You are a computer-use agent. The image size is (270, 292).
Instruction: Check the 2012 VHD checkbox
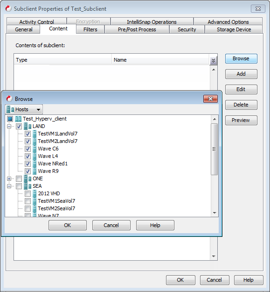[28, 194]
